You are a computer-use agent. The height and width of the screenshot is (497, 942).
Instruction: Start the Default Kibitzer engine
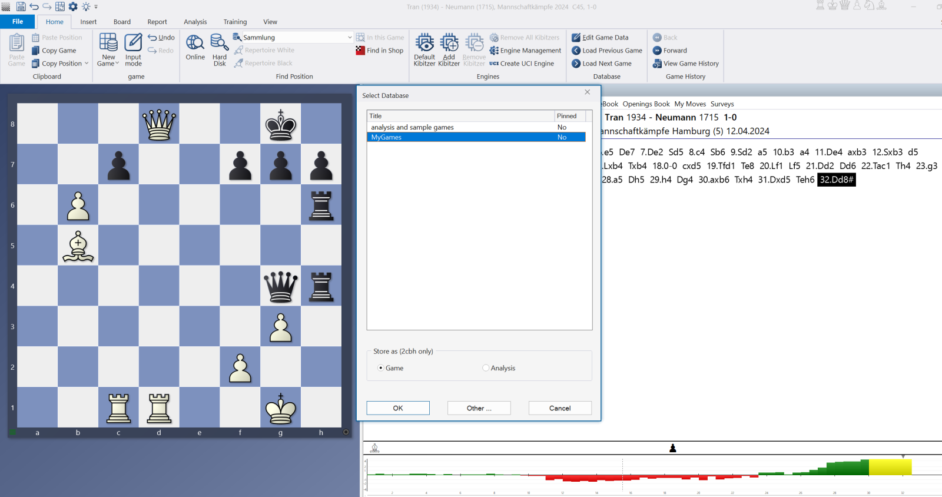pos(424,44)
